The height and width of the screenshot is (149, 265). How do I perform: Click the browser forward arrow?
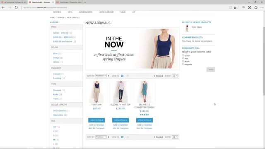point(10,7)
